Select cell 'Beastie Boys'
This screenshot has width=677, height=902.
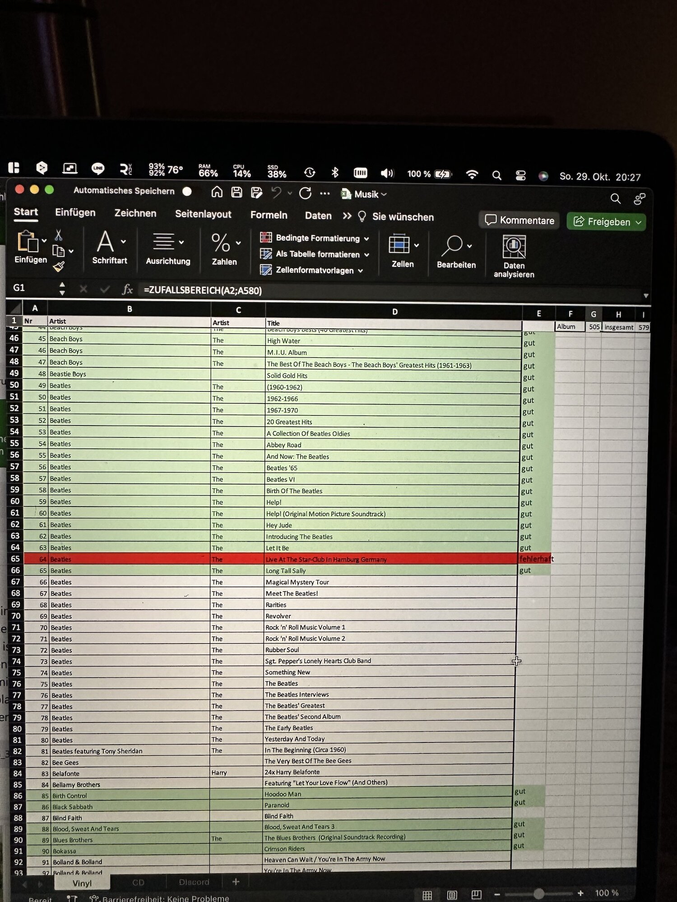tap(129, 374)
